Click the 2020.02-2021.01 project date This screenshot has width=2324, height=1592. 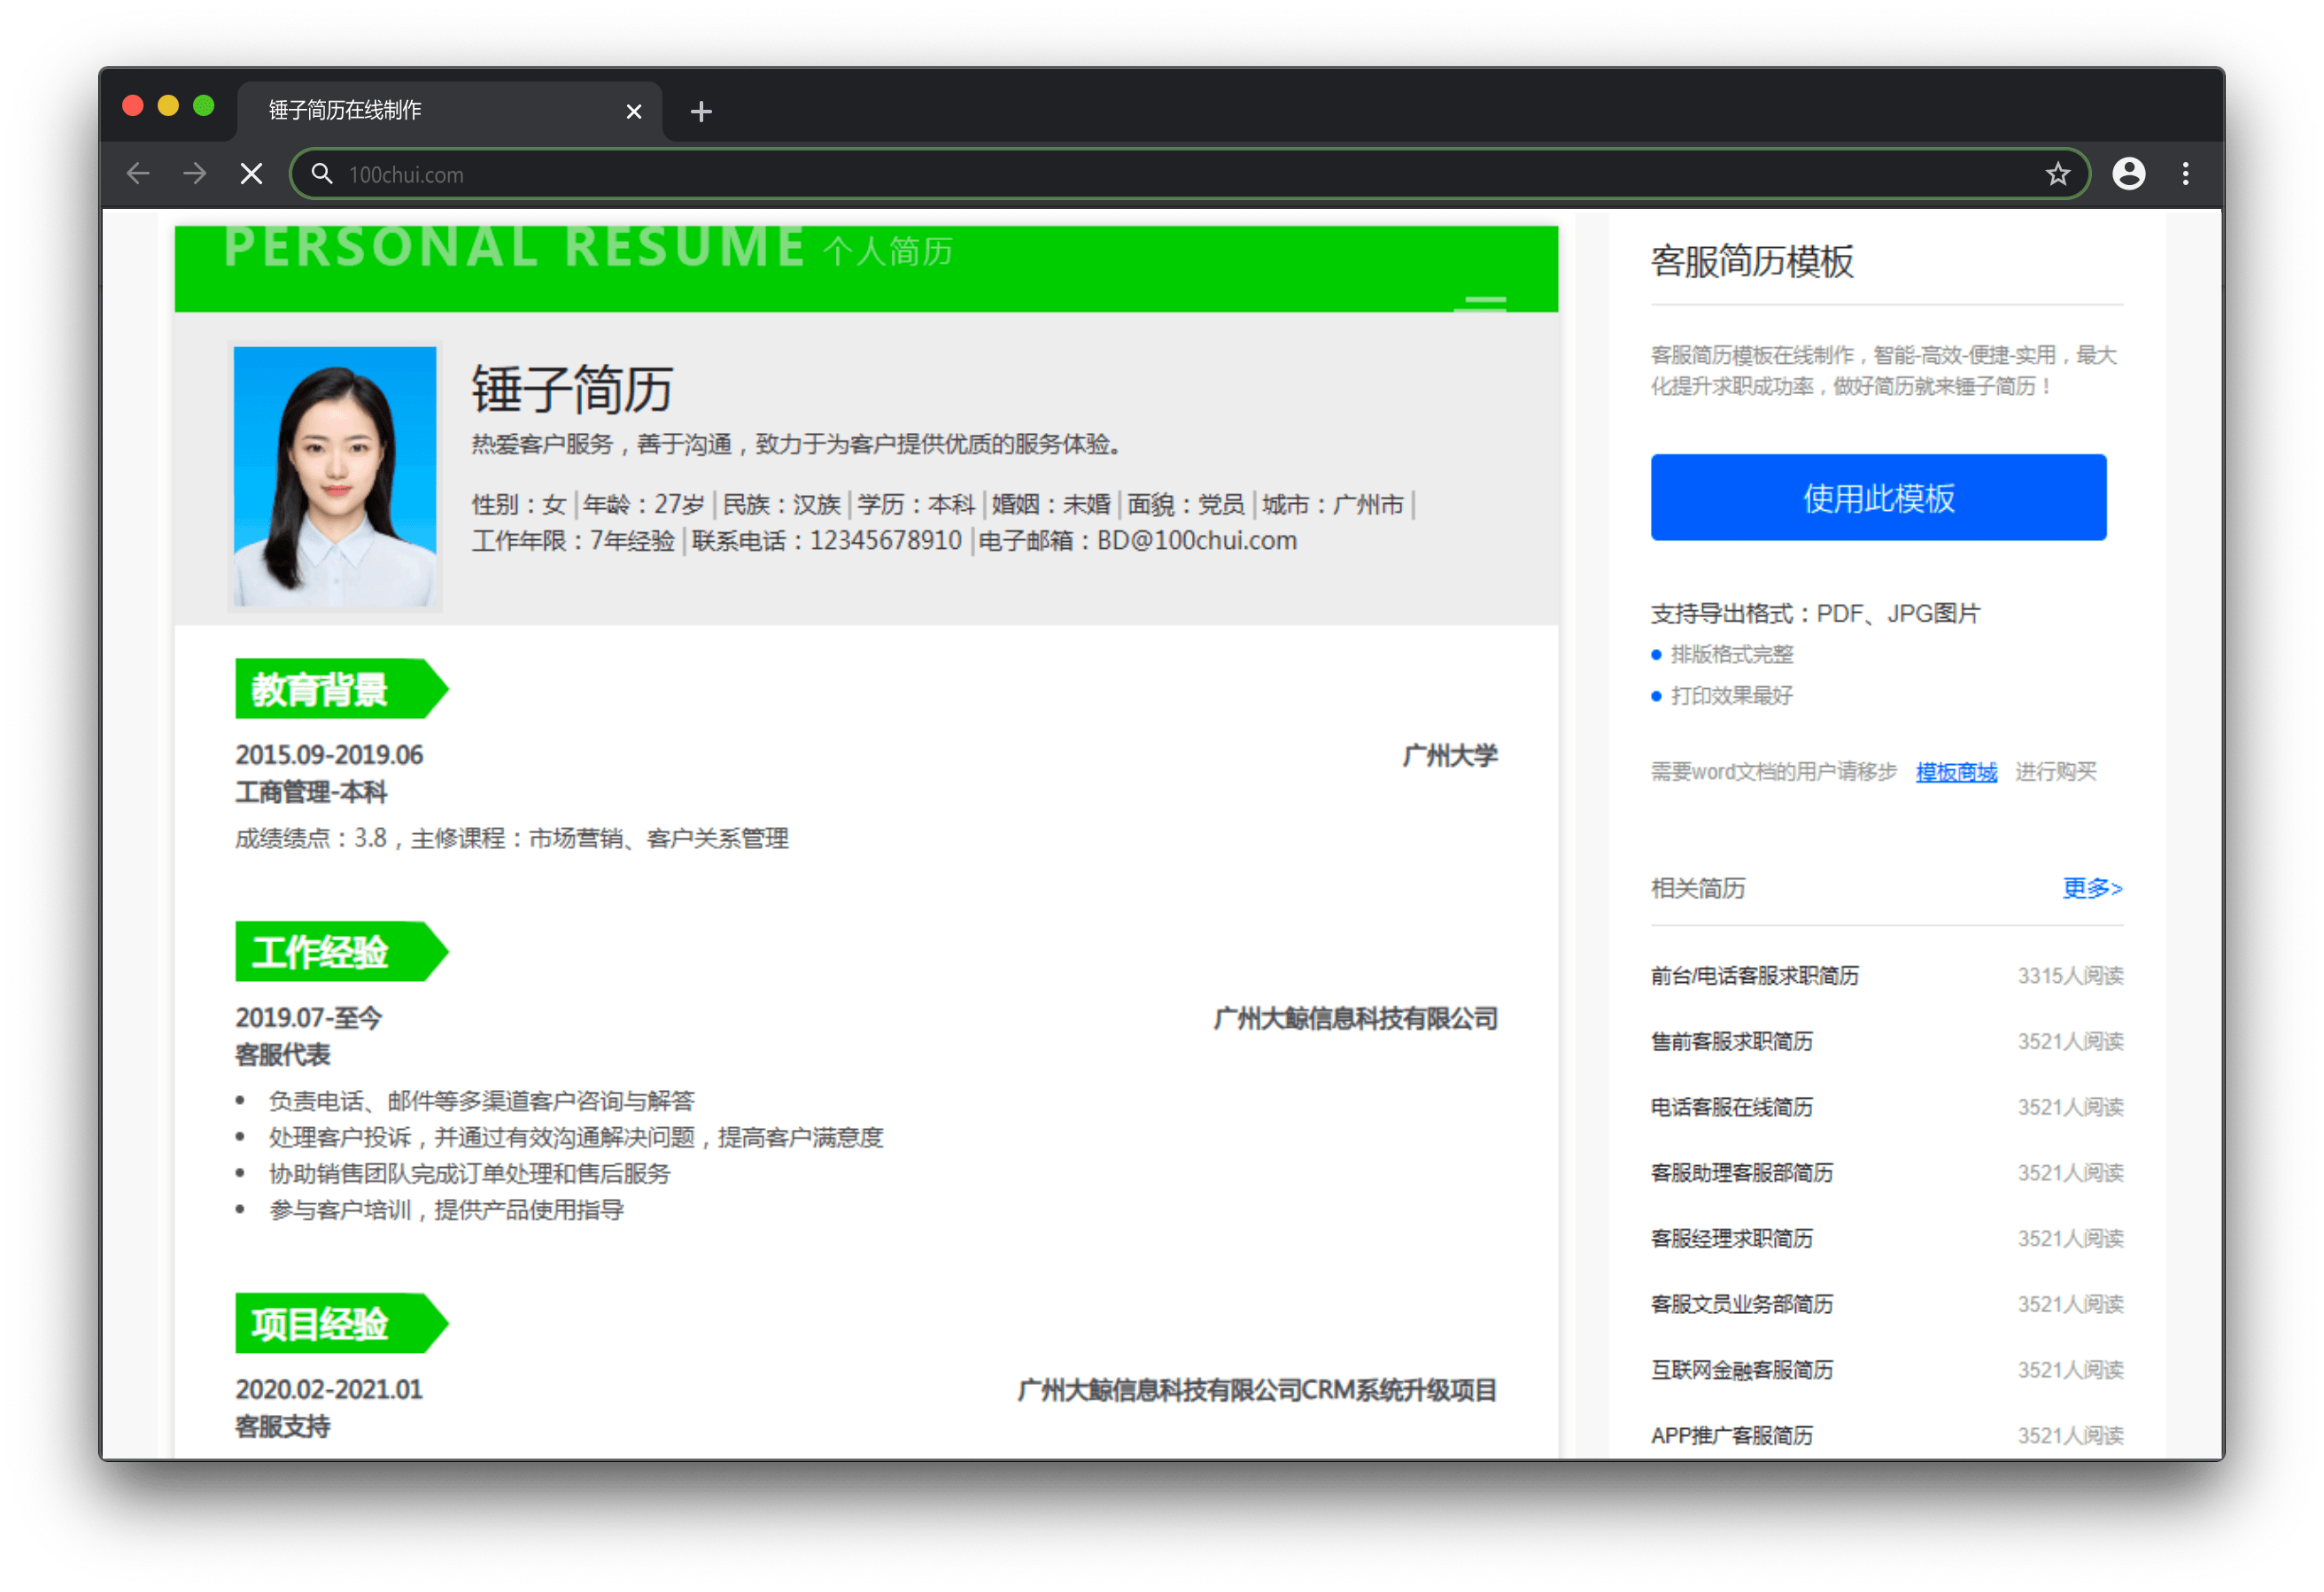(x=329, y=1390)
